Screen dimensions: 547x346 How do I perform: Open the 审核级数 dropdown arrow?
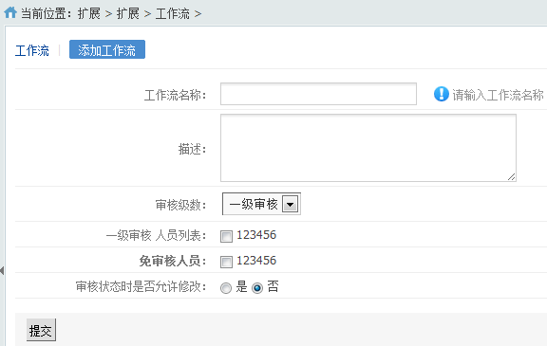tap(290, 205)
